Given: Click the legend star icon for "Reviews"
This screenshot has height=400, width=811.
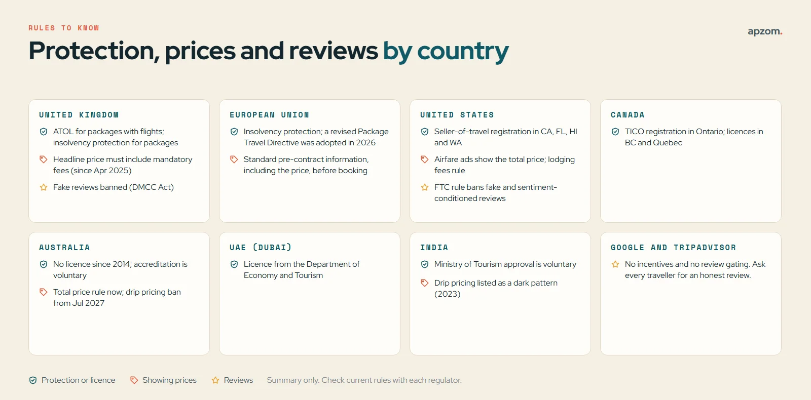Looking at the screenshot, I should (215, 380).
